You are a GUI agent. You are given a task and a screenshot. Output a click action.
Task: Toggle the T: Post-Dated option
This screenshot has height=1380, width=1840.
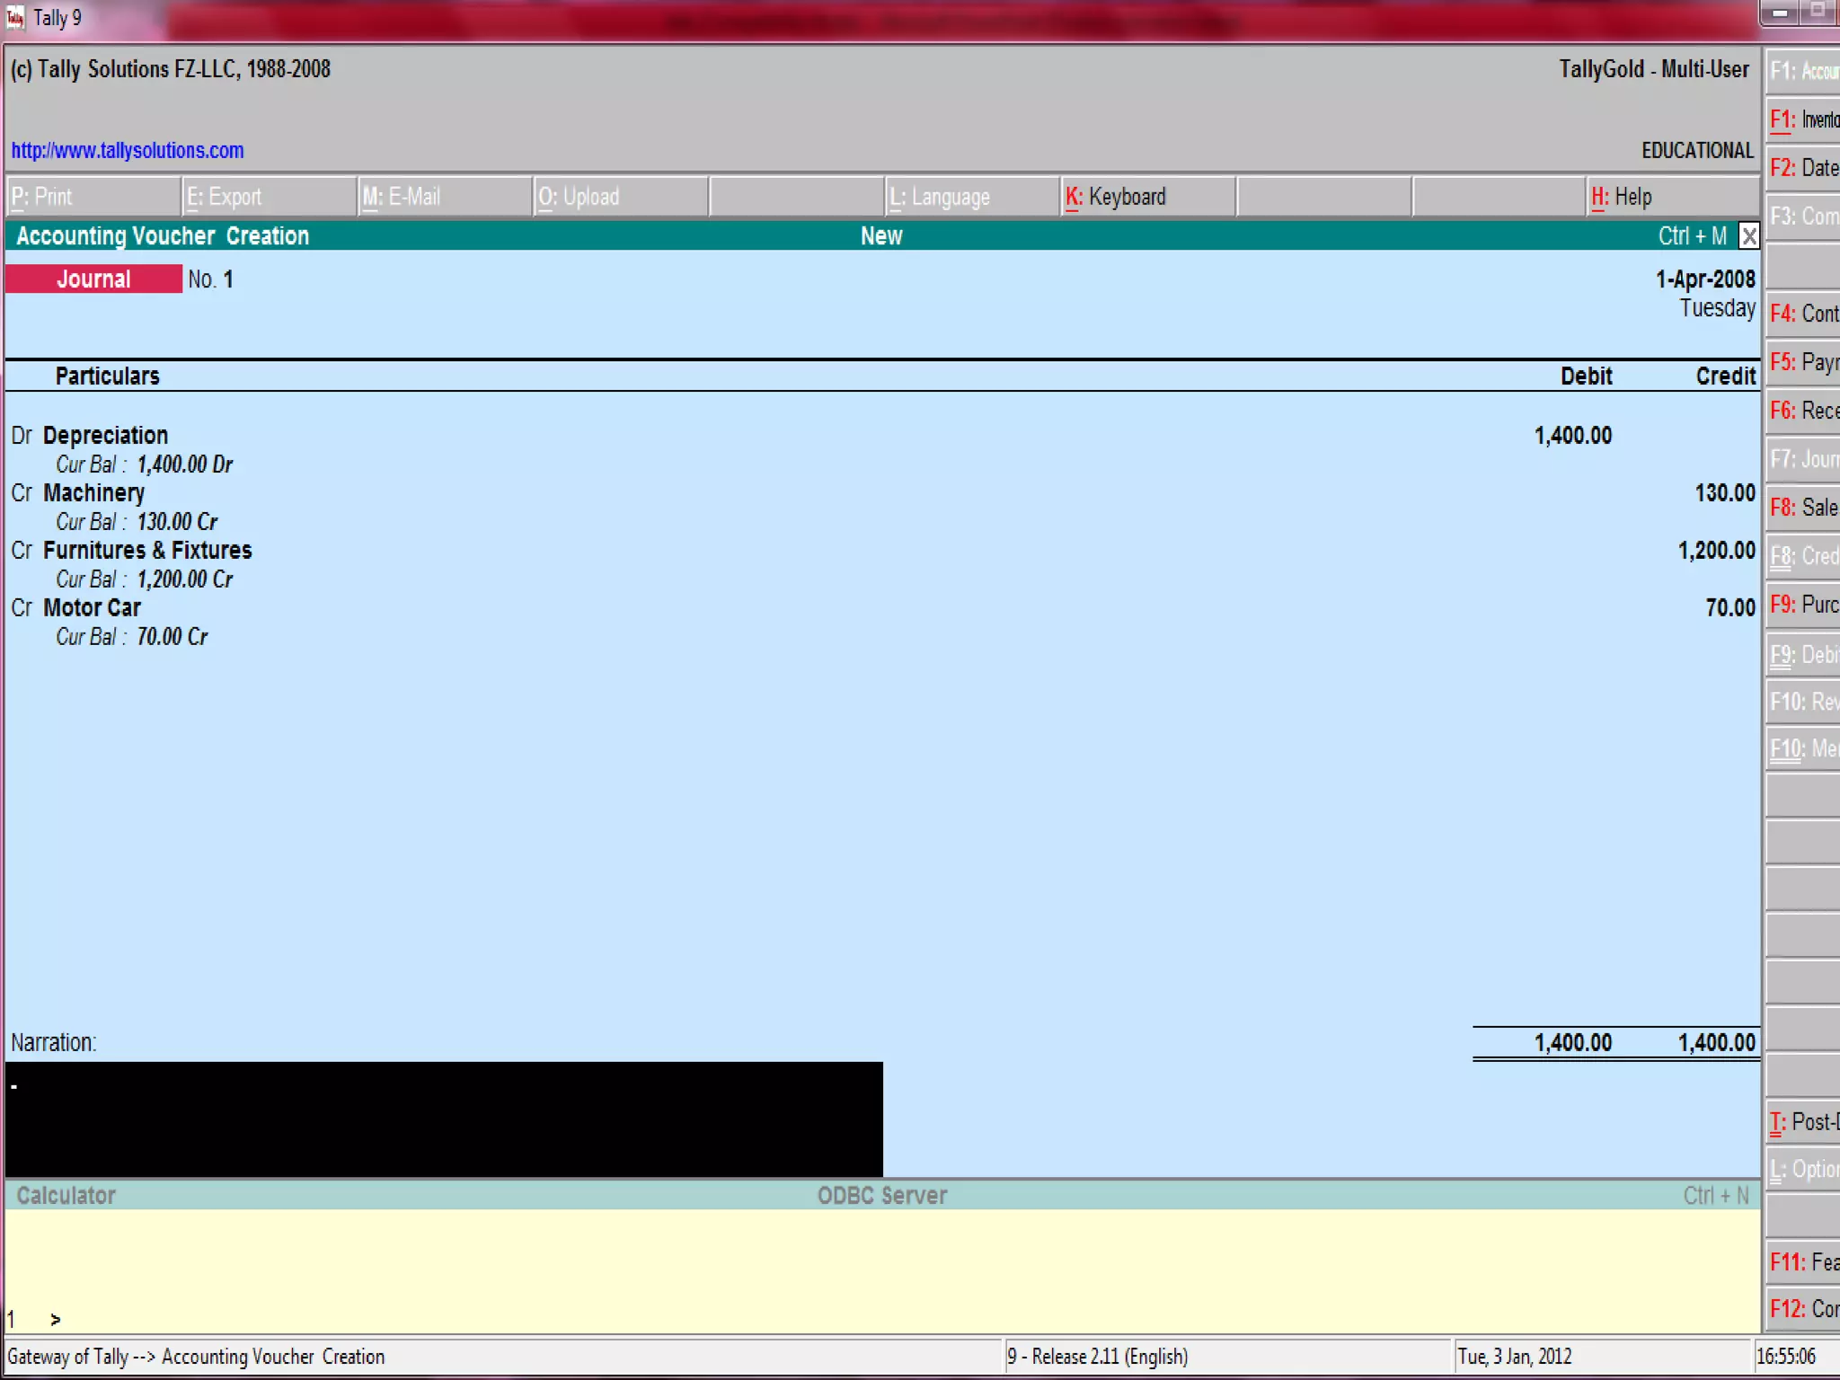point(1803,1122)
